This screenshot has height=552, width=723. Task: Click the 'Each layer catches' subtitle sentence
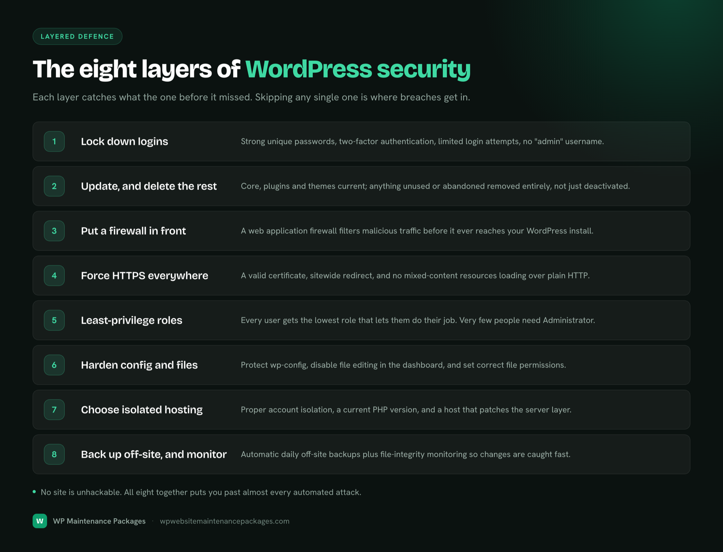coord(251,98)
